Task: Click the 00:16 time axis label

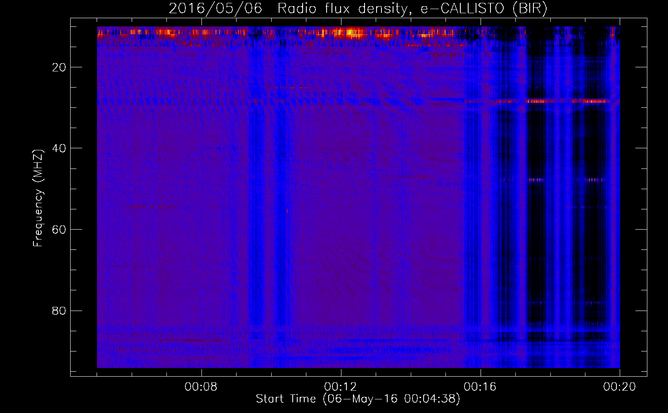Action: pyautogui.click(x=480, y=387)
